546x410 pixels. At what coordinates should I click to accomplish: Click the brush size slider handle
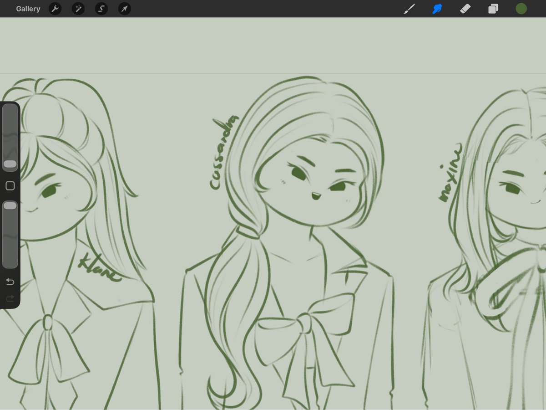[10, 164]
